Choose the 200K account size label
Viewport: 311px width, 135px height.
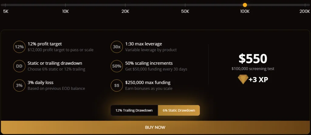[x=305, y=11]
